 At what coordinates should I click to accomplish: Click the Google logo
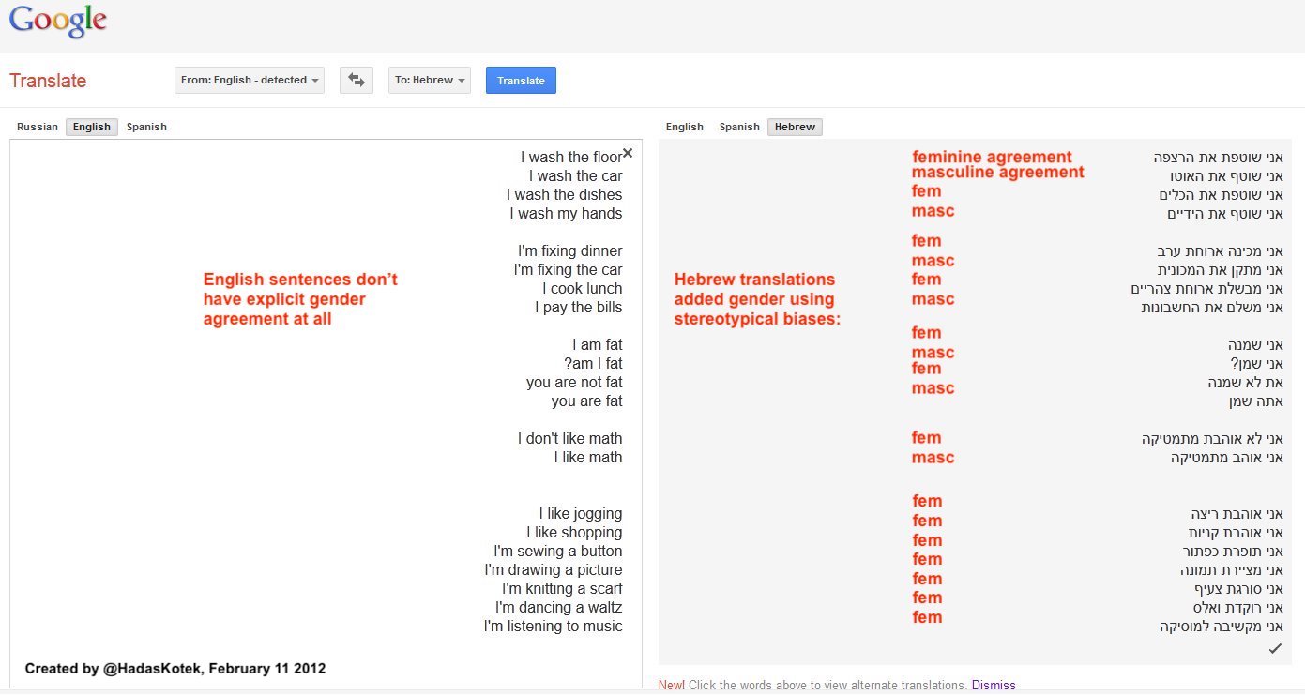click(x=58, y=23)
